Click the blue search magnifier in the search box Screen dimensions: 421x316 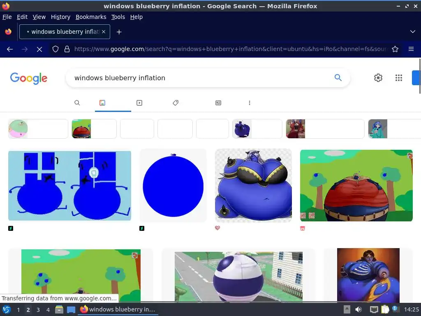coord(338,78)
